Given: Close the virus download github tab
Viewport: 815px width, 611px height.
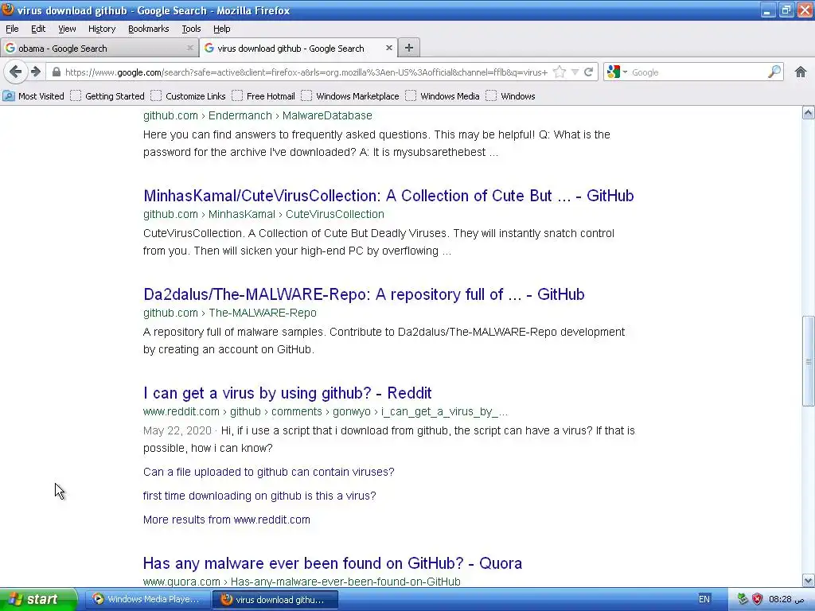Looking at the screenshot, I should pyautogui.click(x=388, y=48).
